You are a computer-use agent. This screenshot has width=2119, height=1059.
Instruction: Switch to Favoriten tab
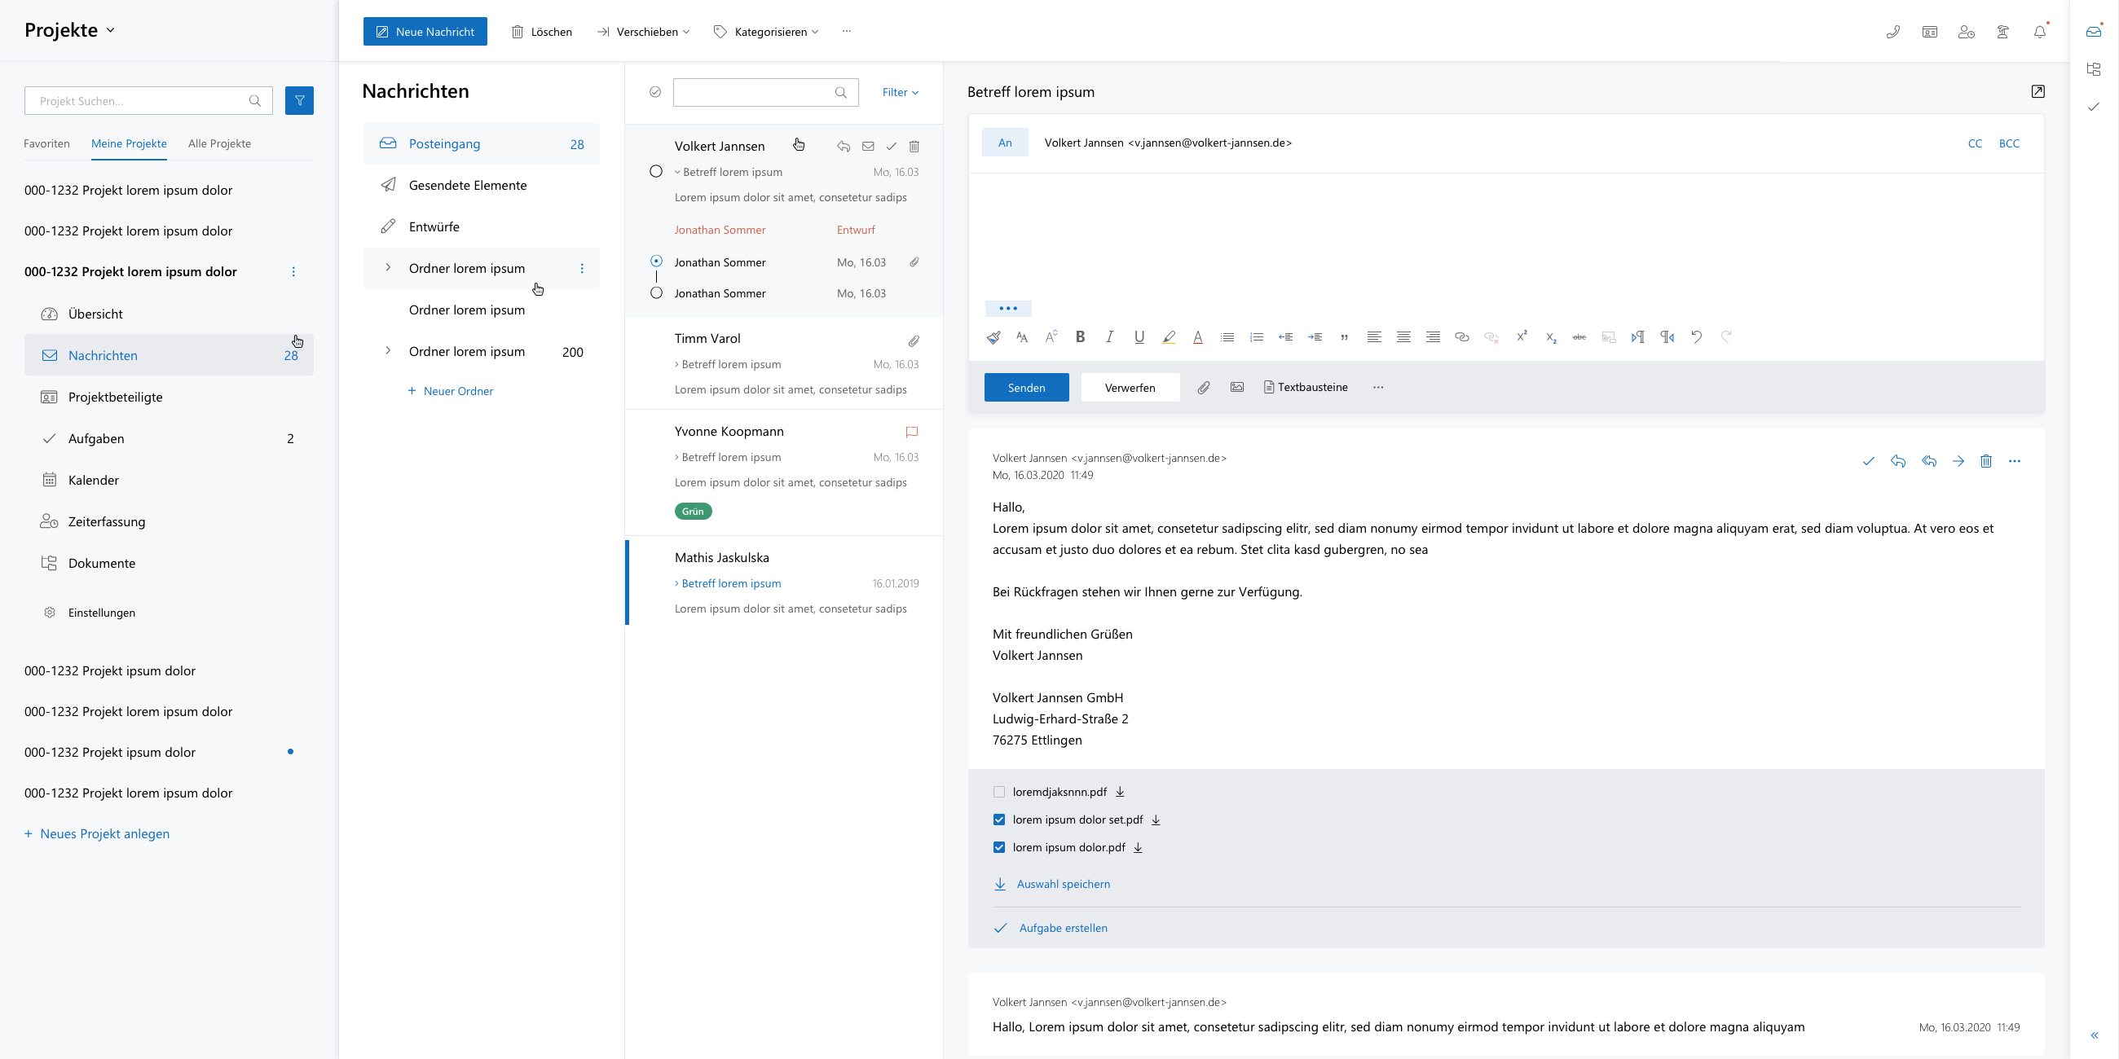47,143
